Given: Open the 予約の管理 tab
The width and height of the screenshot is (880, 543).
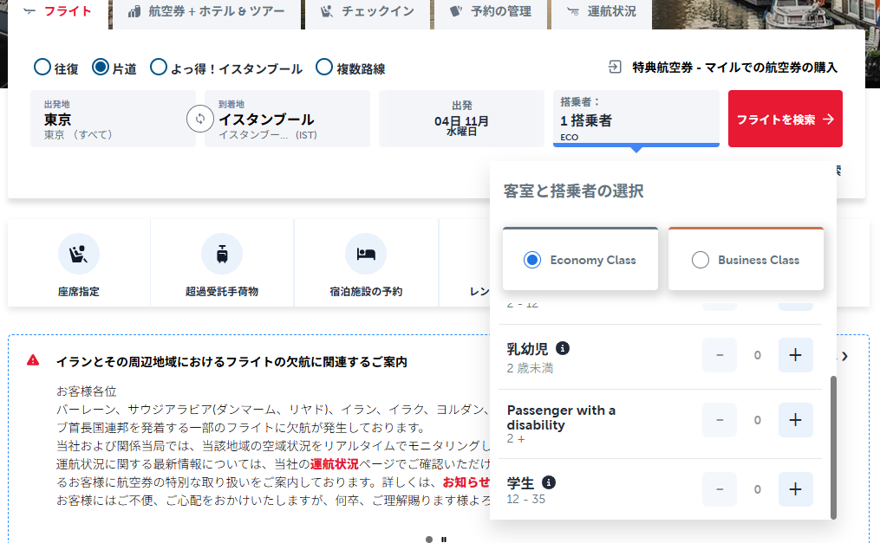Looking at the screenshot, I should [x=491, y=12].
